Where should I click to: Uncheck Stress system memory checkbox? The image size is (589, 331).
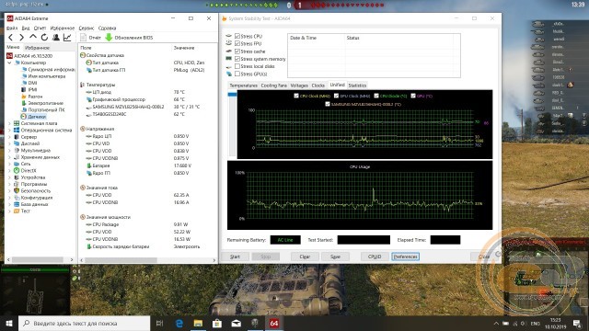(237, 59)
